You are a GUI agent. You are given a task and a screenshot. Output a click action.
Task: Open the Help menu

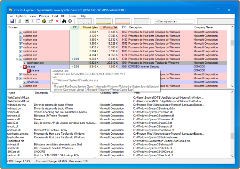(x=82, y=16)
